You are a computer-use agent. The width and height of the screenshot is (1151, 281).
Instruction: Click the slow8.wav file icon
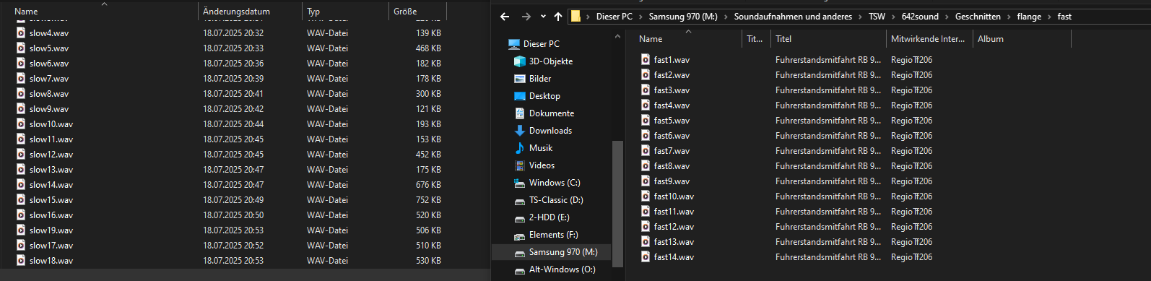(x=21, y=94)
